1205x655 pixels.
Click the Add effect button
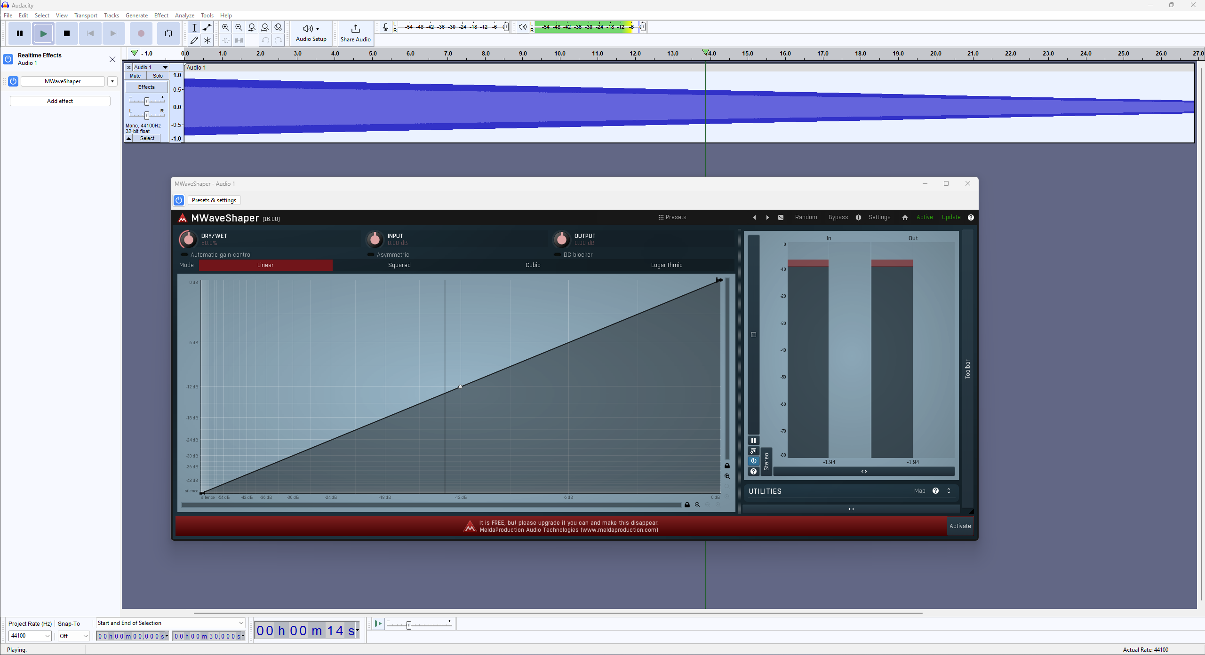(60, 101)
